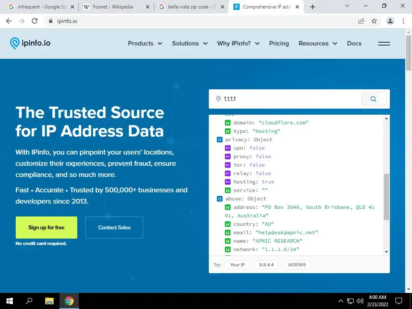Switch to the infrequent Google Search tab
This screenshot has height=309, width=412.
pyautogui.click(x=41, y=7)
